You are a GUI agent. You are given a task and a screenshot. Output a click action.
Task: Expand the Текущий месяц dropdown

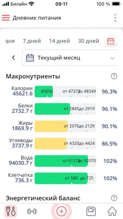tap(70, 58)
